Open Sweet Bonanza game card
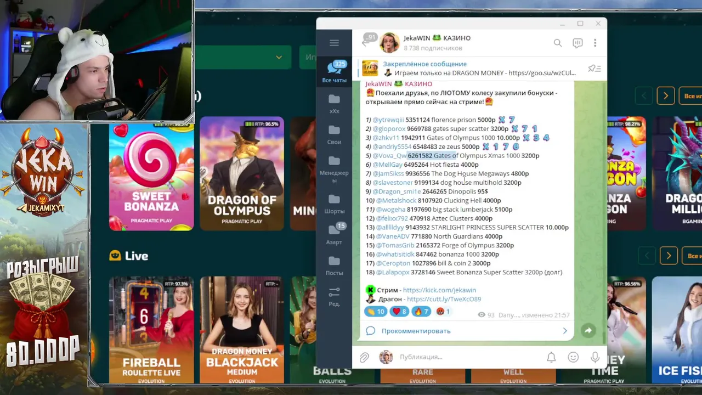702x395 pixels. point(151,173)
